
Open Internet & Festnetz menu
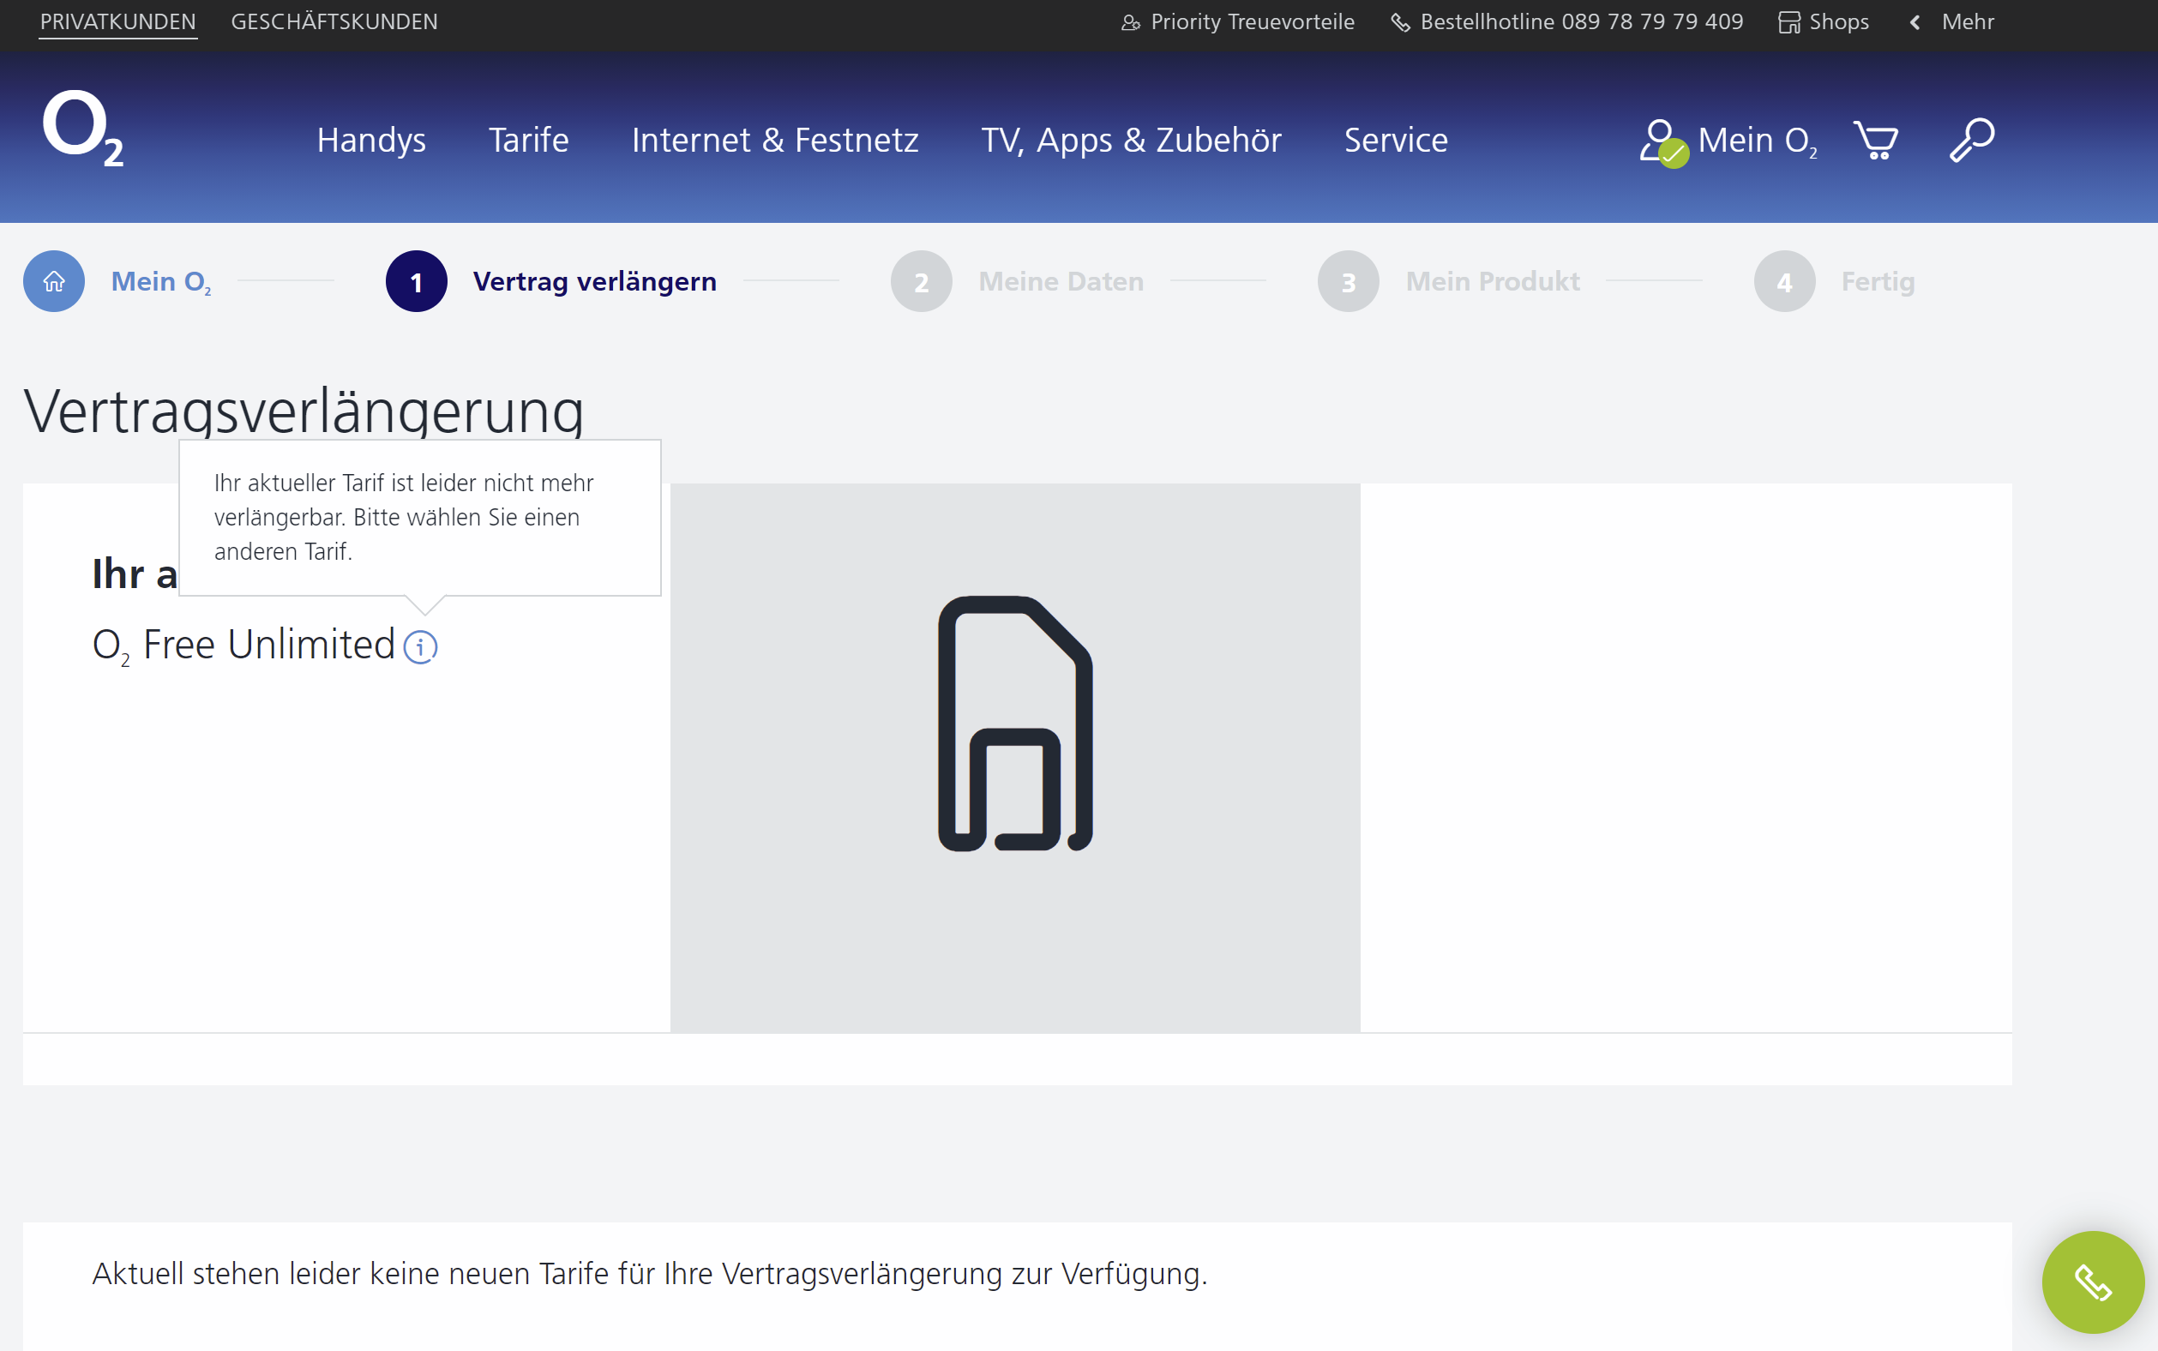(x=775, y=141)
